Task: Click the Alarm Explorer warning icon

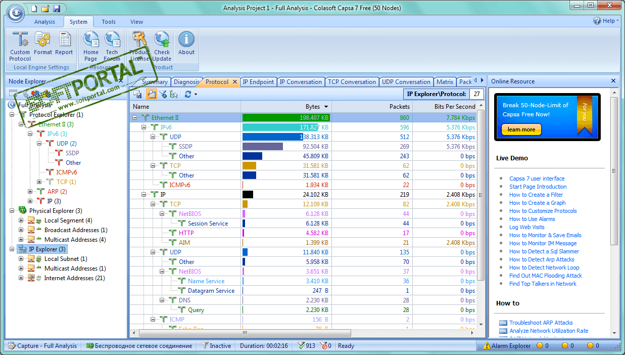Action: (487, 346)
